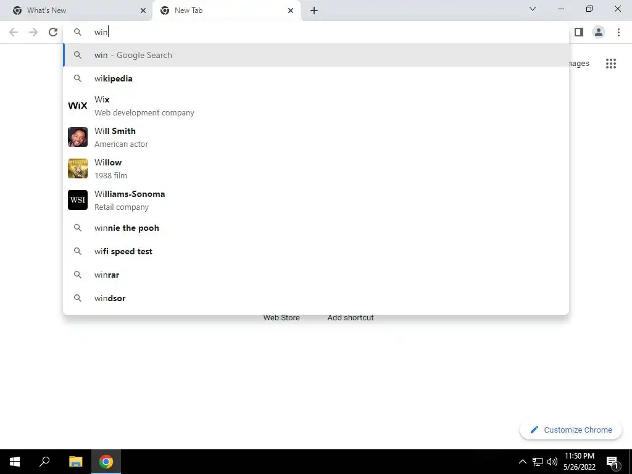Open the volume tray icon
Screen dimensions: 632x474
(x=552, y=462)
